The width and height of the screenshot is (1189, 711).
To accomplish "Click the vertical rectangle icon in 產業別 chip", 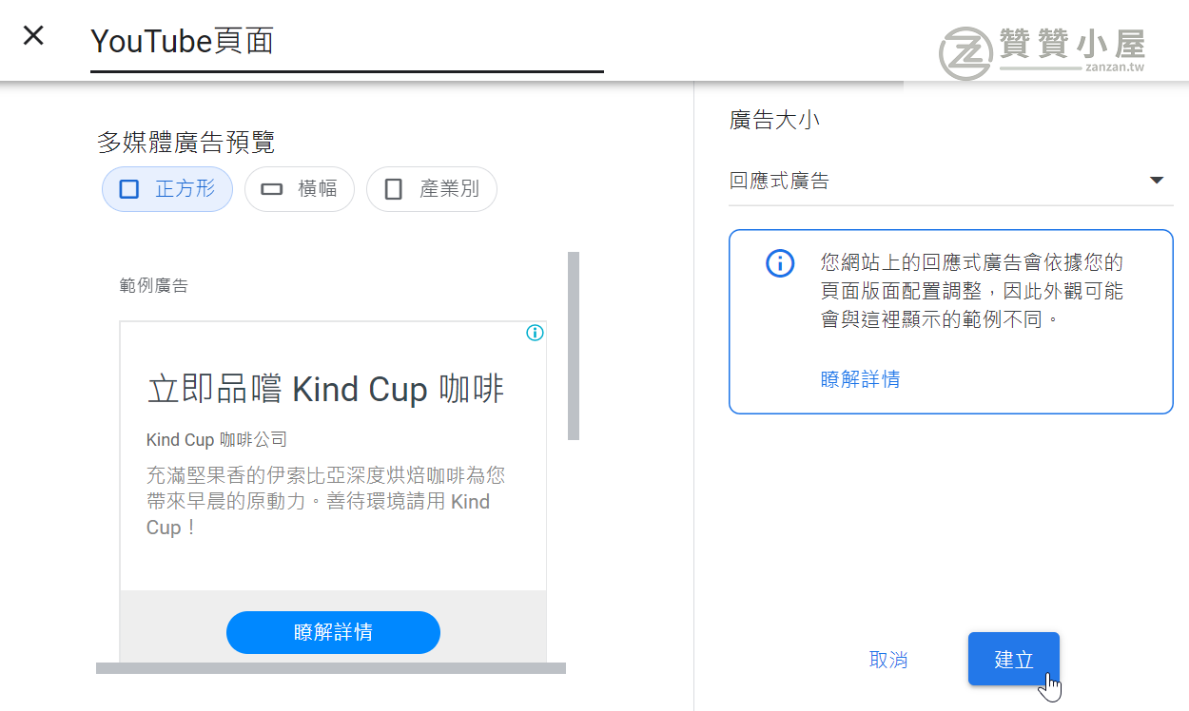I will click(x=394, y=189).
